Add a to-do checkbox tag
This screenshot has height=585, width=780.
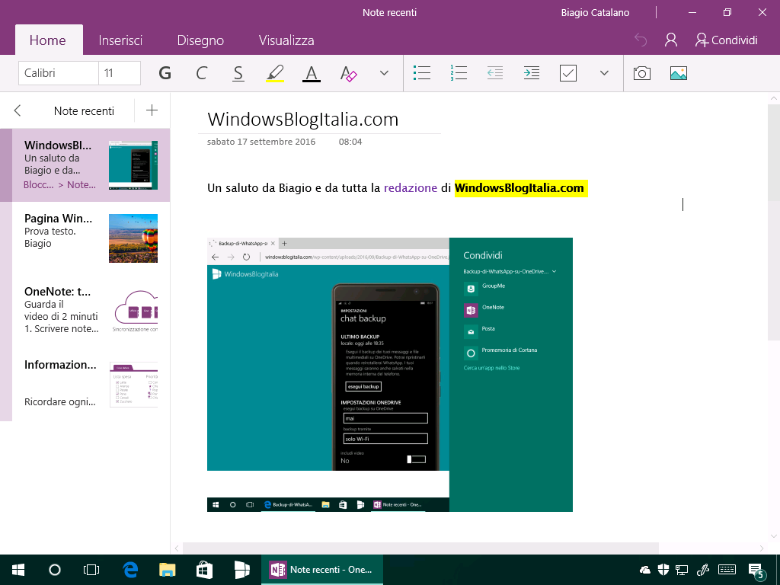click(x=567, y=73)
